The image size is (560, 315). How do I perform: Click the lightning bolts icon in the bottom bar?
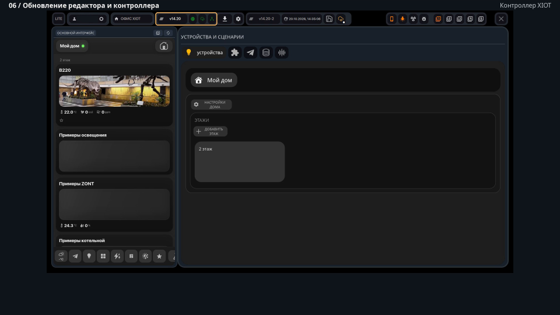pyautogui.click(x=117, y=256)
